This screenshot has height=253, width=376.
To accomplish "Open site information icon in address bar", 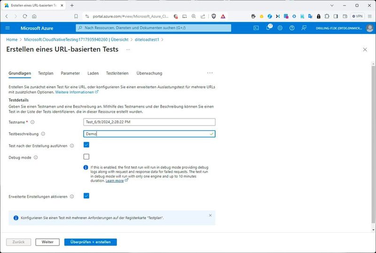I will (x=87, y=16).
